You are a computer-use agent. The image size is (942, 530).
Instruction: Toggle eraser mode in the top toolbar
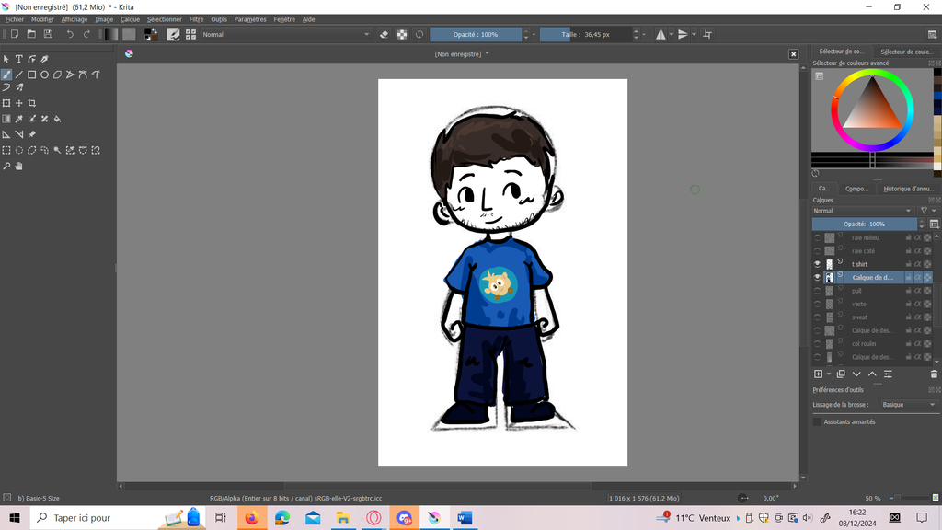pyautogui.click(x=385, y=35)
